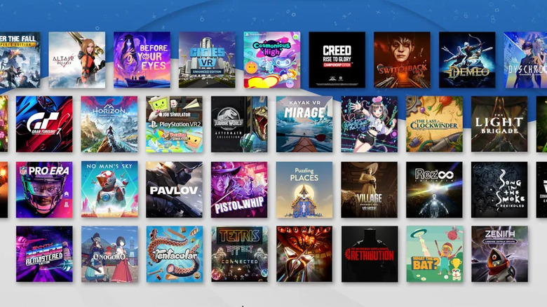547x307 pixels.
Task: Open Jurassic World Aftermath Collection cover
Action: (239, 124)
